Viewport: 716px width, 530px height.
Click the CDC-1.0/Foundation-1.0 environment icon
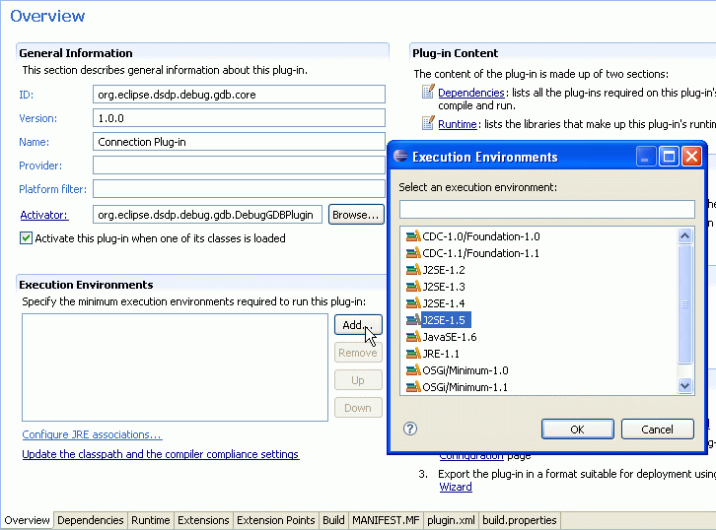tap(413, 236)
